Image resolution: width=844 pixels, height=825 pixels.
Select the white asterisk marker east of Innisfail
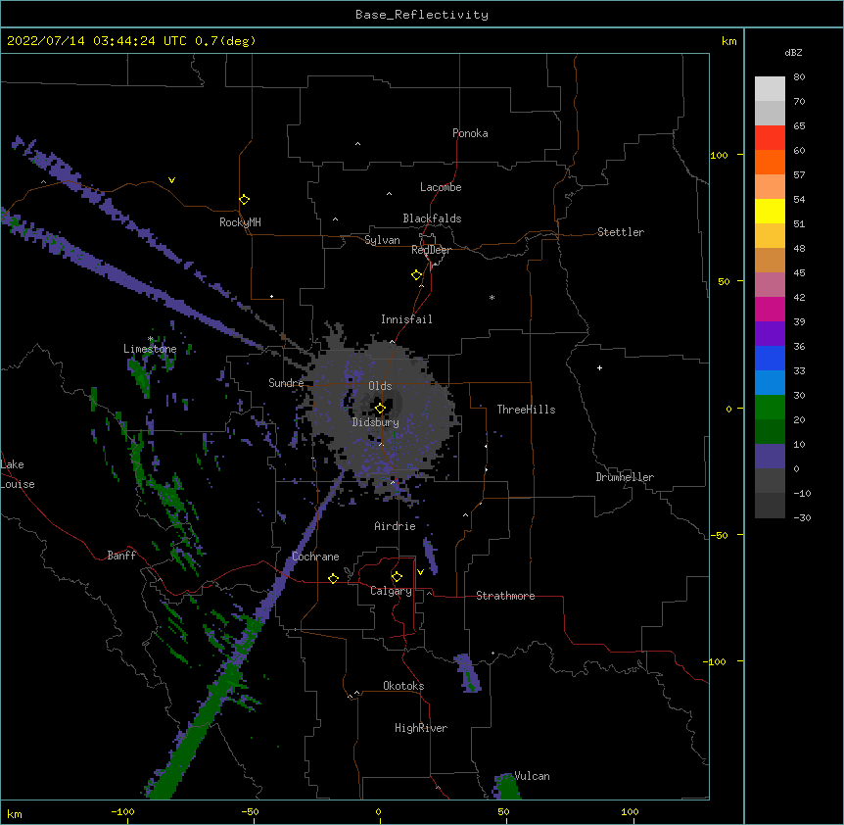[492, 297]
